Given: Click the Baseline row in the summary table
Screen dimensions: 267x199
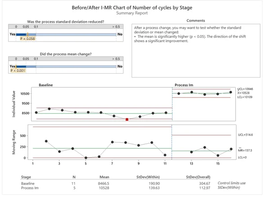Looking at the screenshot, I should [115, 184].
